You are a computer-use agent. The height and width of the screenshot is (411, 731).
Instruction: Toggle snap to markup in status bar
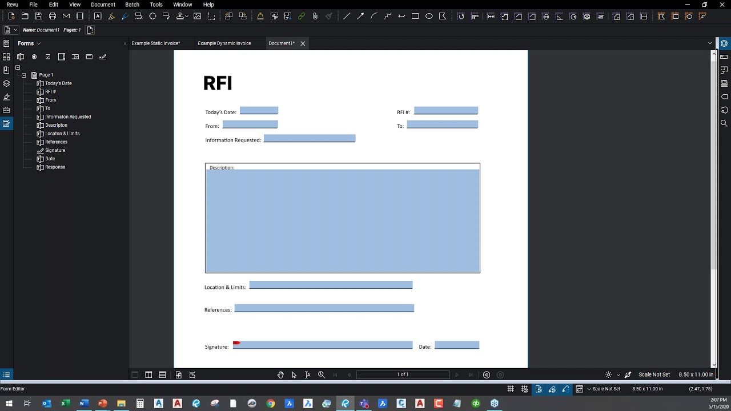(x=552, y=389)
